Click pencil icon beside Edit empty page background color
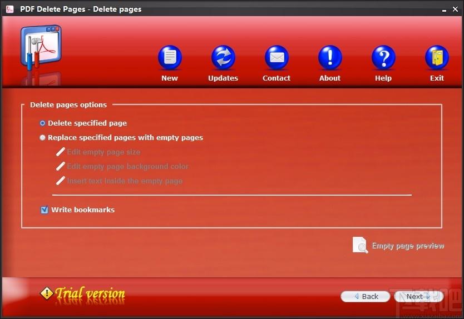Image resolution: width=464 pixels, height=319 pixels. click(61, 166)
